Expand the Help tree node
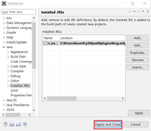 (x=4, y=37)
